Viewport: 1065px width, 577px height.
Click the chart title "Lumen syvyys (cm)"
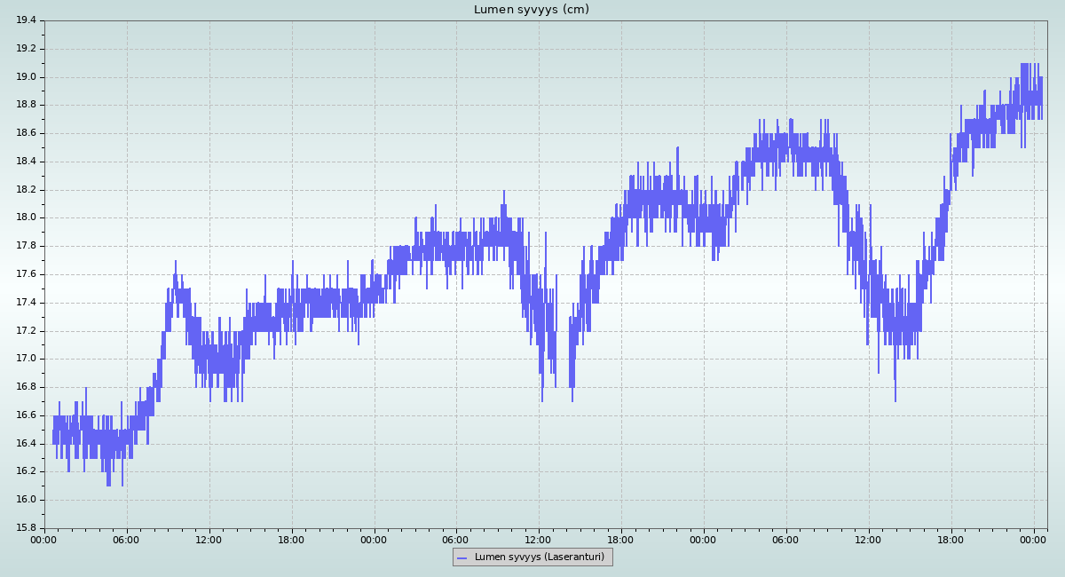[531, 10]
